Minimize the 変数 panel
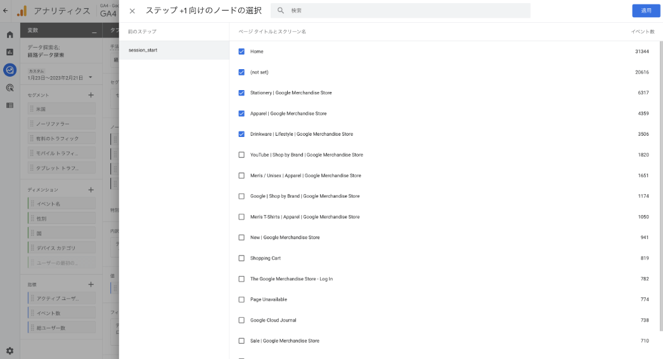The width and height of the screenshot is (663, 359). point(94,32)
